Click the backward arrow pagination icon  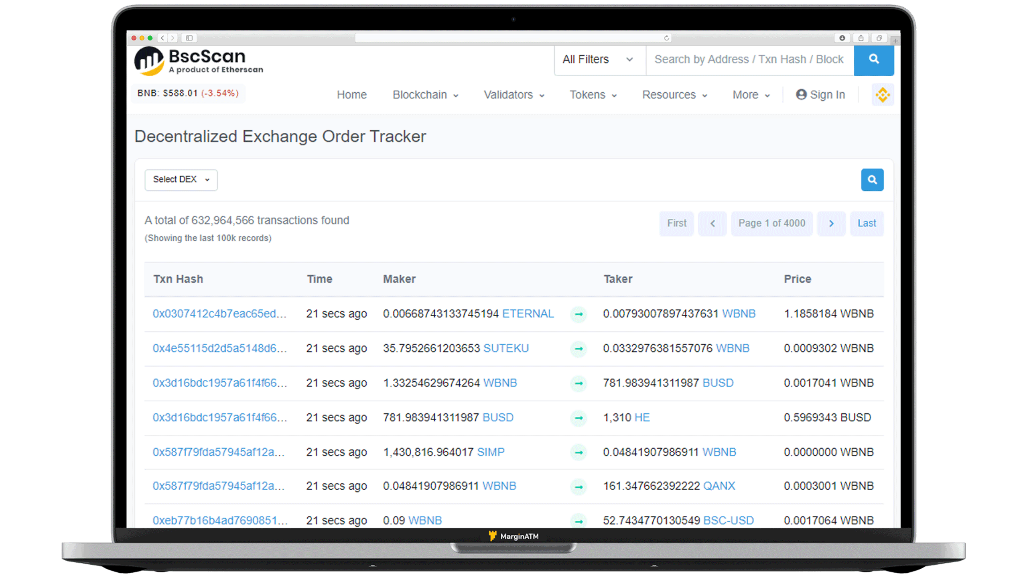tap(712, 223)
